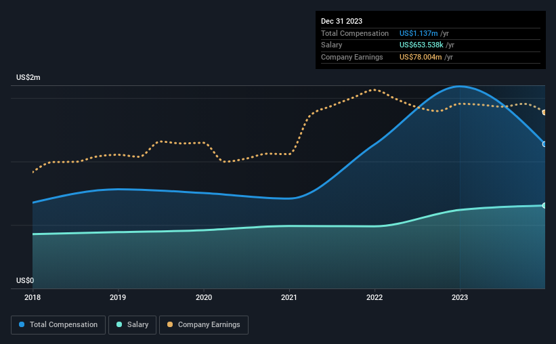Click the Salary tooltip row label
The height and width of the screenshot is (344, 556).
pyautogui.click(x=332, y=45)
